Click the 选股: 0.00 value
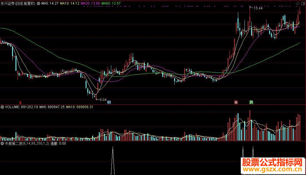Screen dimensions: 306x175 [x=58, y=144]
